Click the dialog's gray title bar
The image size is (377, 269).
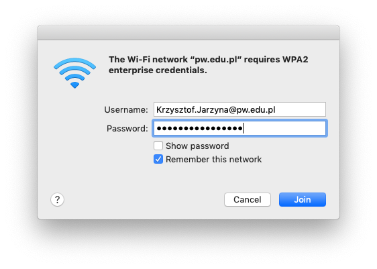pyautogui.click(x=188, y=33)
